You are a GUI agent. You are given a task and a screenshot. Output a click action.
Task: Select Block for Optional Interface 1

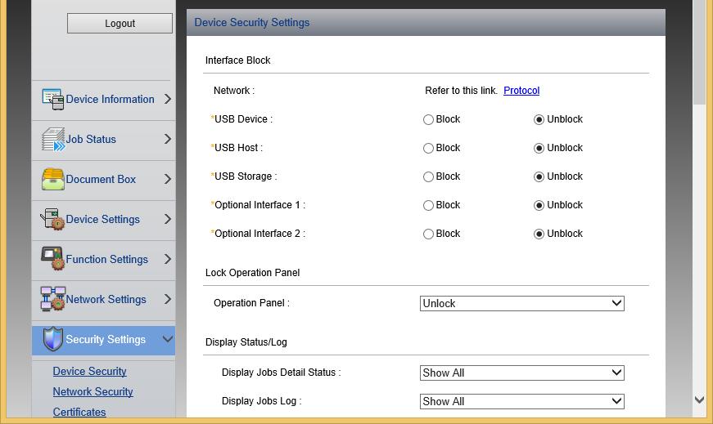[428, 206]
